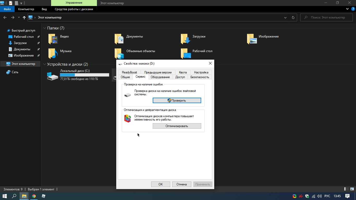
Task: Open Windows Security shield in tray
Action: coord(307,196)
